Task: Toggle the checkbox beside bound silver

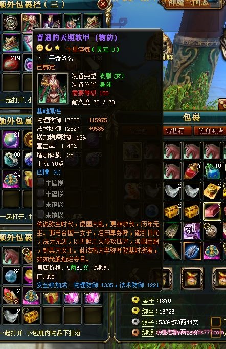Action: [215, 333]
